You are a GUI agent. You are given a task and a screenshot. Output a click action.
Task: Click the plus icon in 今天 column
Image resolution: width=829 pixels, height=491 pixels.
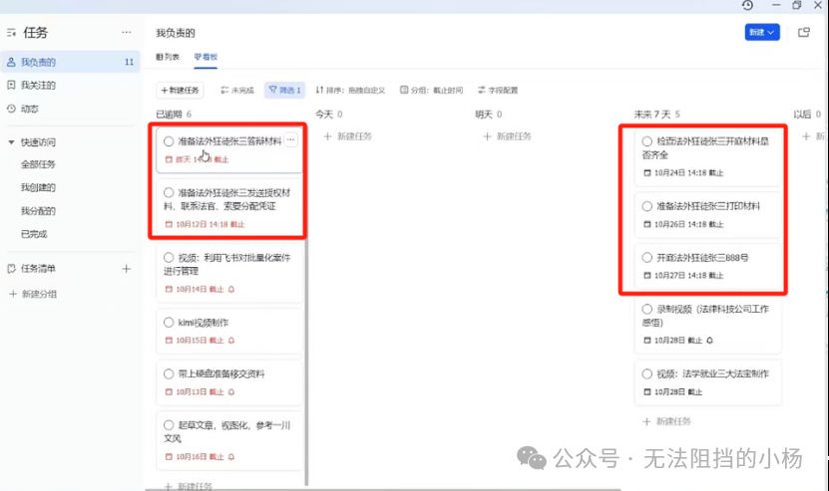coord(327,136)
